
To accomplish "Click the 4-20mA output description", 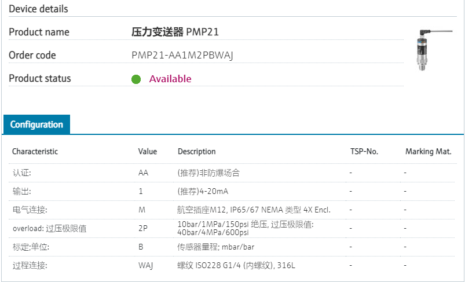I will tap(207, 191).
